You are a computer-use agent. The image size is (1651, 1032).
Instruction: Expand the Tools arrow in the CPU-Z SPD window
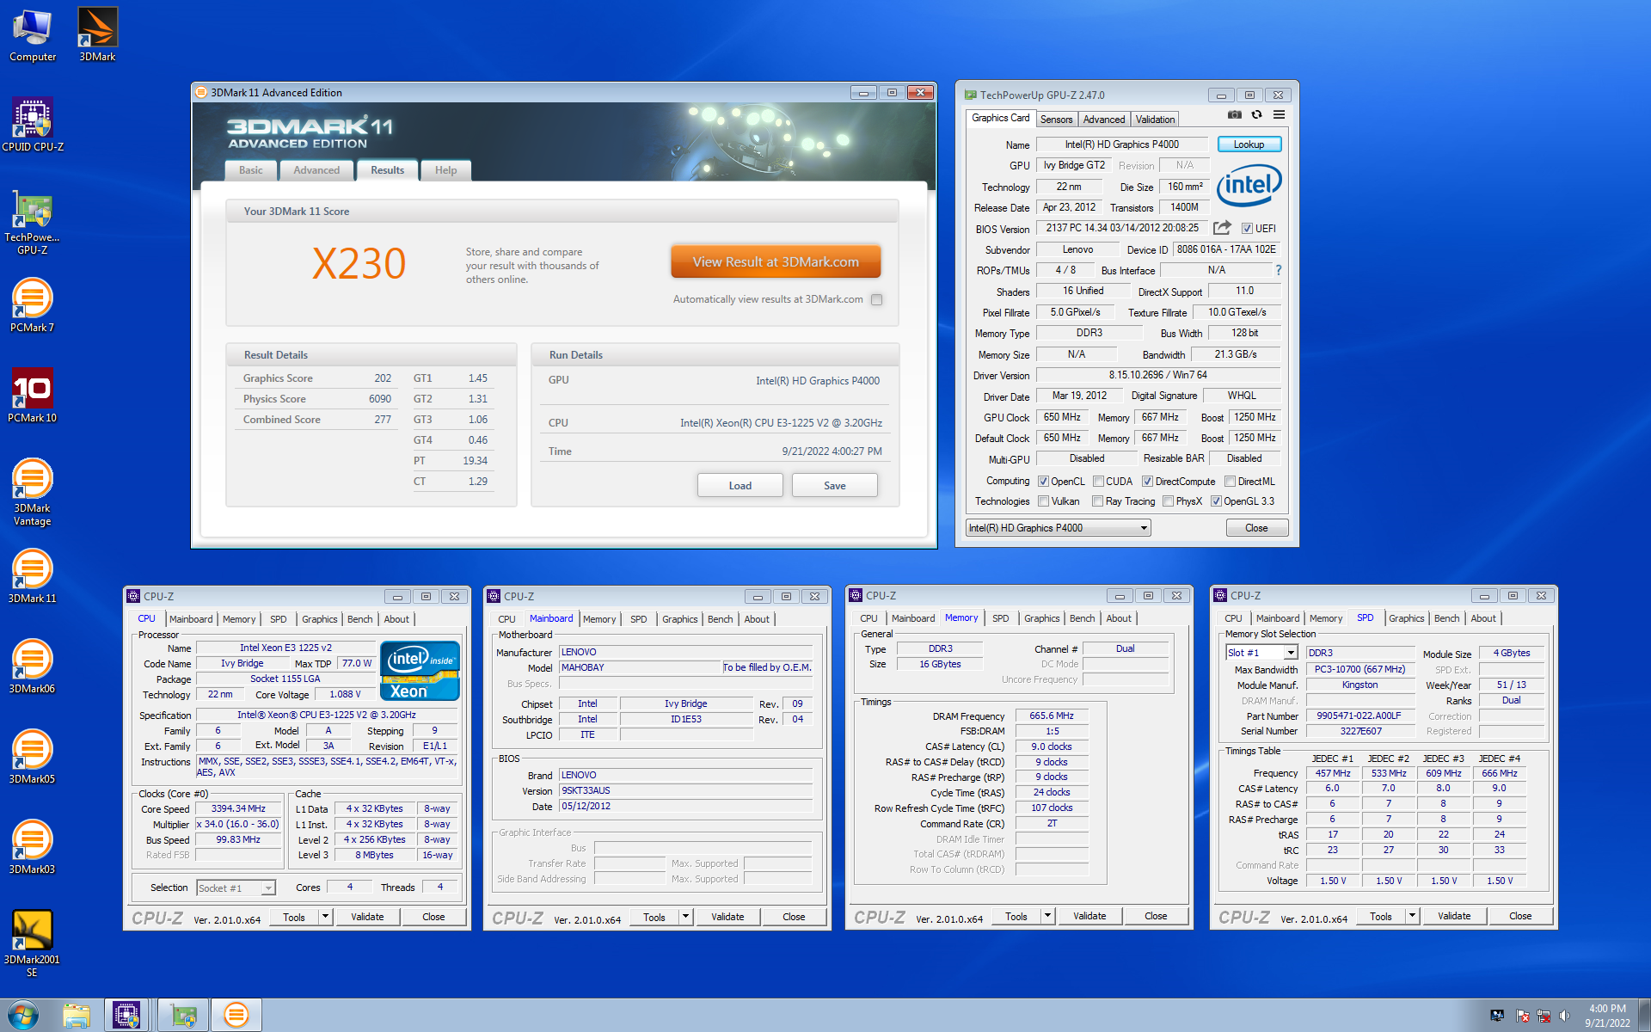[1413, 916]
